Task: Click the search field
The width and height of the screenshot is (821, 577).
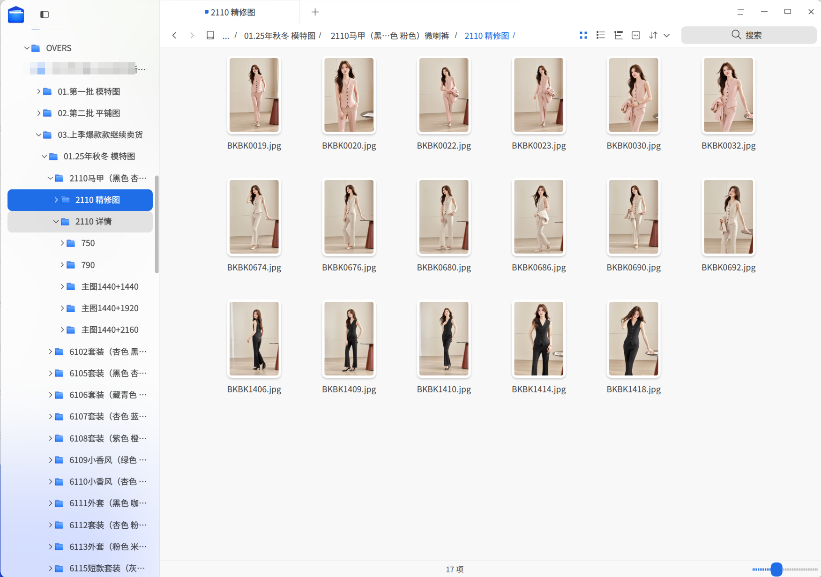Action: tap(749, 35)
